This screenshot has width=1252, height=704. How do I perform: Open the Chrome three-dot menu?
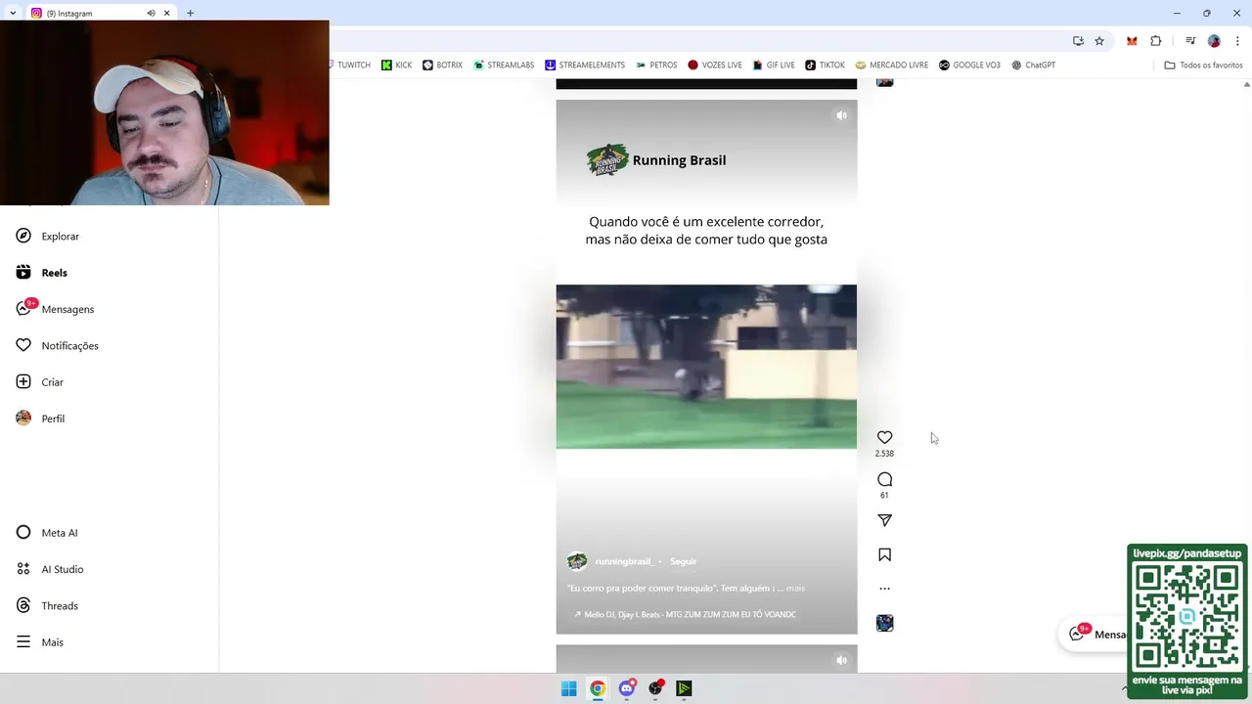click(x=1237, y=41)
